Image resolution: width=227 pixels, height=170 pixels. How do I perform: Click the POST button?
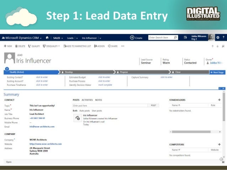click(x=153, y=105)
